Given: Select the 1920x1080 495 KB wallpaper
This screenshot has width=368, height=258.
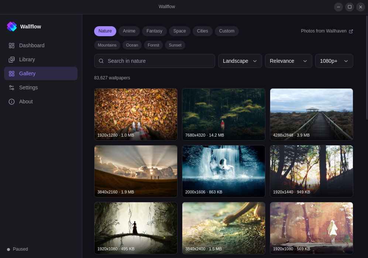Looking at the screenshot, I should pos(136,228).
